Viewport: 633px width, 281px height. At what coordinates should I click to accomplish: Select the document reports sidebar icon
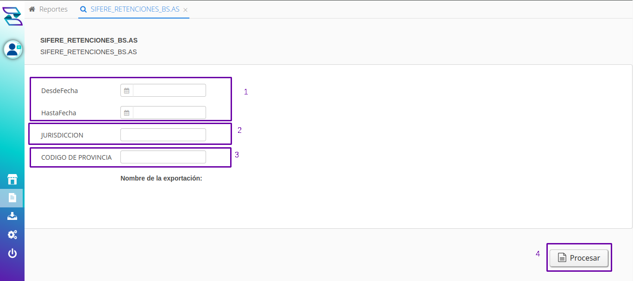tap(13, 198)
